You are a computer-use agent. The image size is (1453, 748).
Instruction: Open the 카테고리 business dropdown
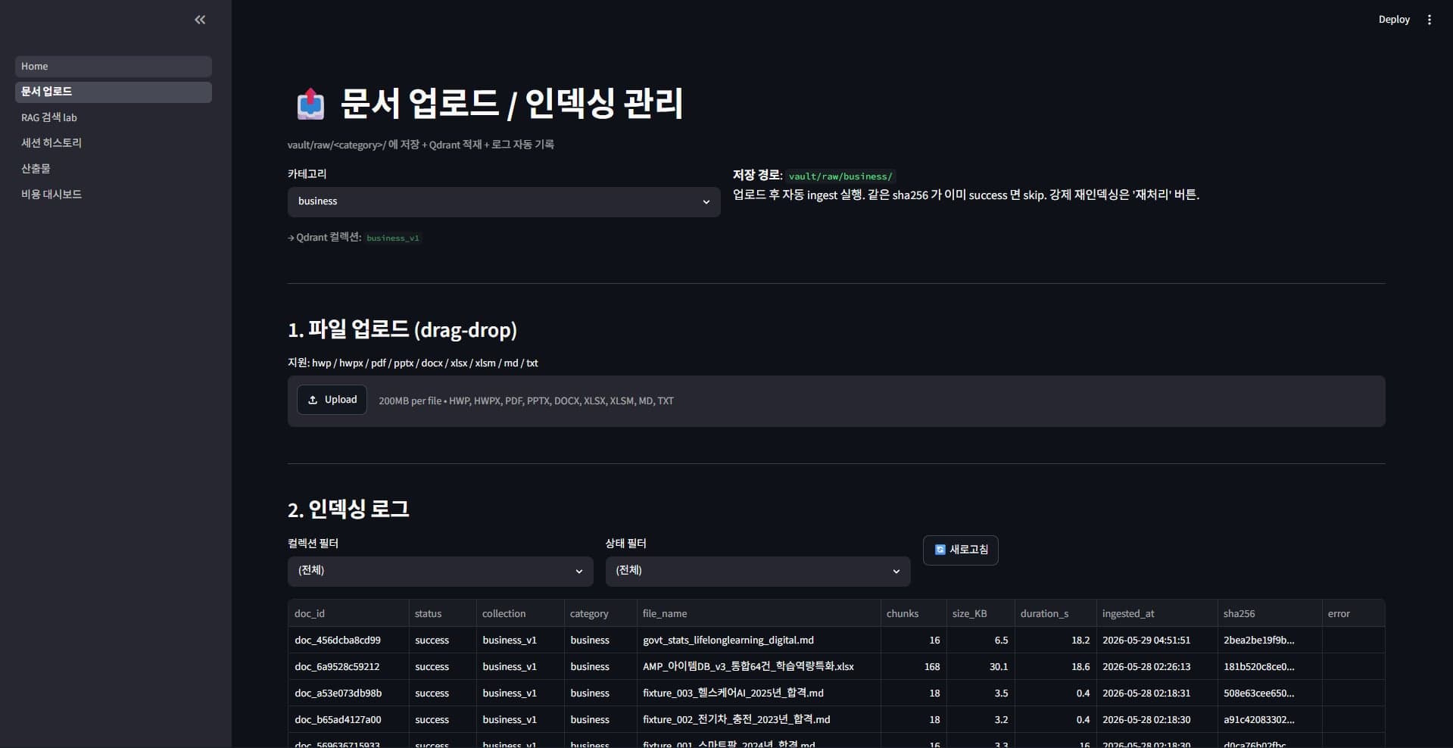click(504, 202)
